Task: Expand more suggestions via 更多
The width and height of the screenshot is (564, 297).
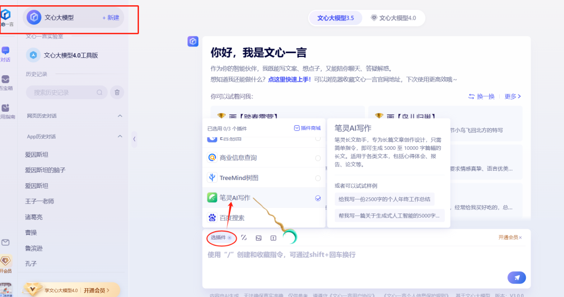Action: pos(513,97)
